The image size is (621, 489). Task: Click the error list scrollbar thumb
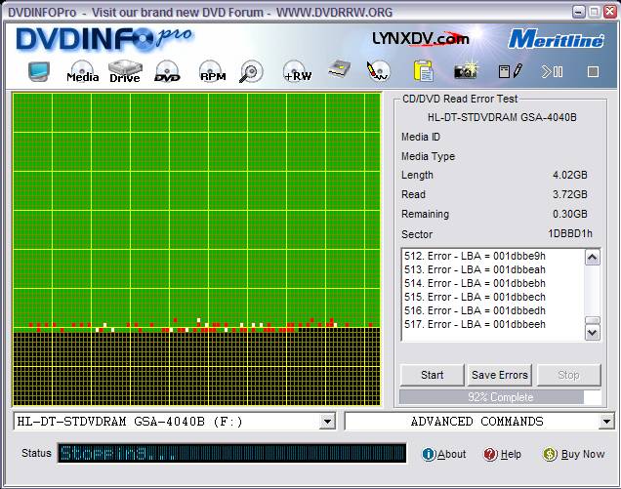[593, 320]
